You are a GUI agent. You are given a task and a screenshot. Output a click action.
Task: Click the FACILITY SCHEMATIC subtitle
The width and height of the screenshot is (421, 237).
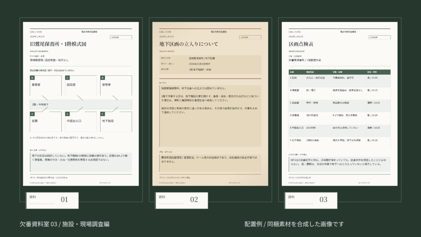pos(39,51)
